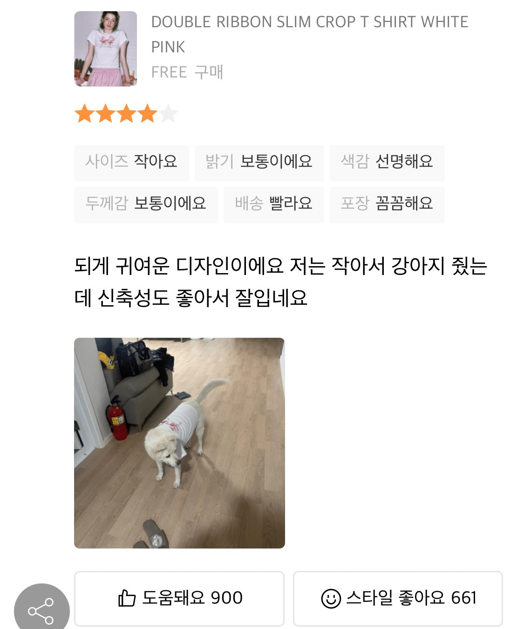Click the 도움돼요 900 button
The image size is (524, 629).
[179, 598]
